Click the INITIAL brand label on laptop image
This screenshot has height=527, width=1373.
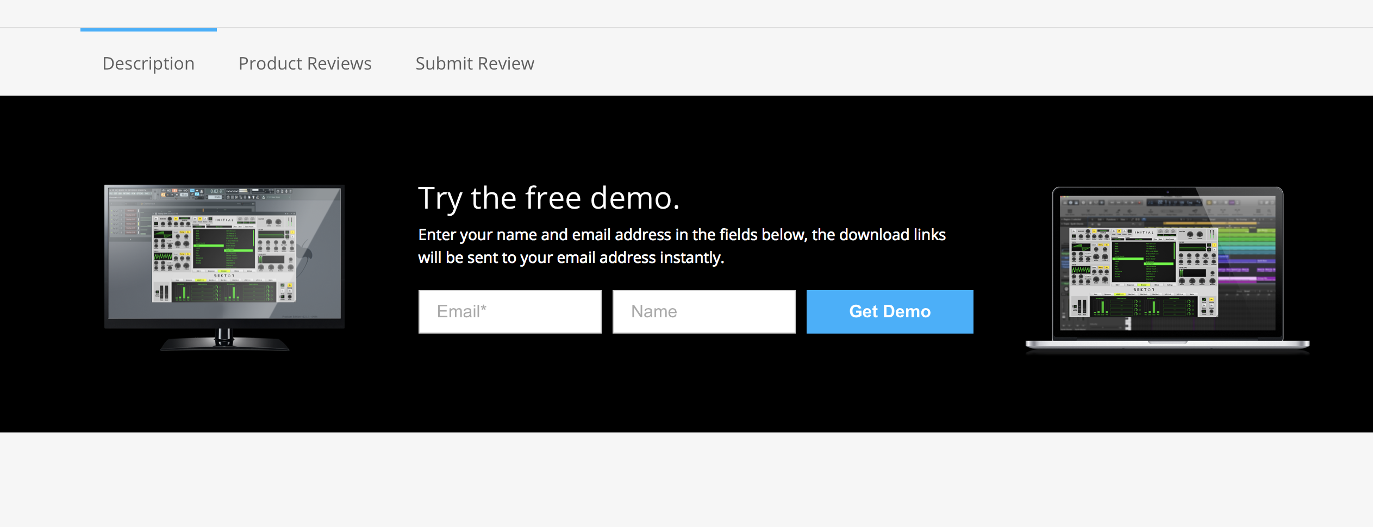1144,233
